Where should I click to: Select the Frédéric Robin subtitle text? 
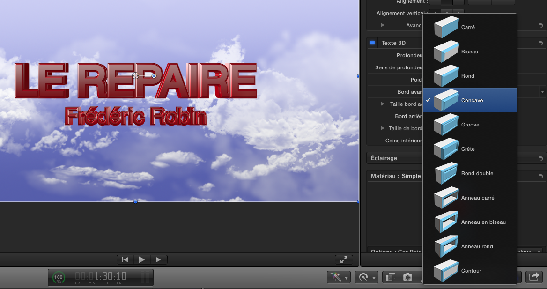pos(135,116)
